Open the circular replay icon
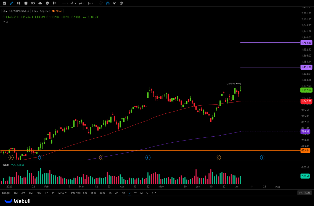314x206 pixels. click(x=47, y=3)
